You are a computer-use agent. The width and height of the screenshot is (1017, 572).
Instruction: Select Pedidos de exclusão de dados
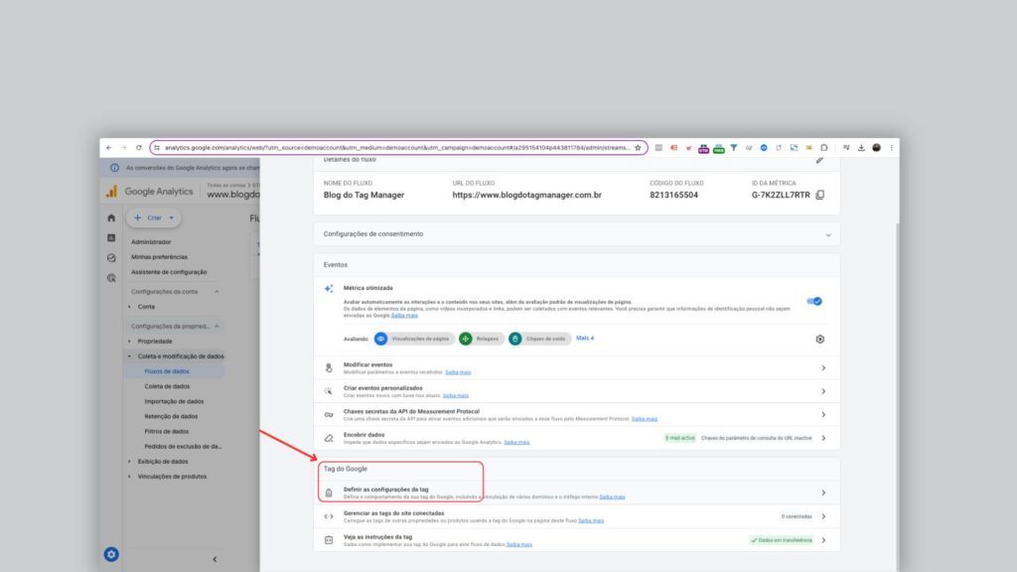point(183,446)
